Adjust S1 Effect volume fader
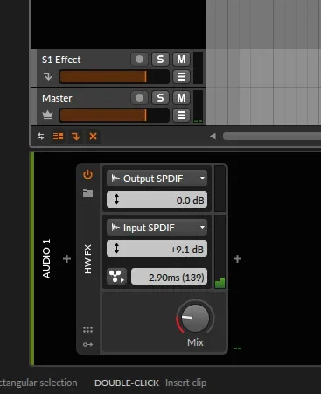This screenshot has height=394, width=321. [114, 77]
